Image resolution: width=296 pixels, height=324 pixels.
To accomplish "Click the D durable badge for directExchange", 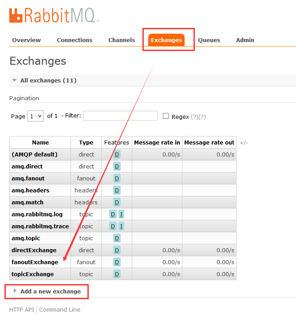I will [x=117, y=250].
